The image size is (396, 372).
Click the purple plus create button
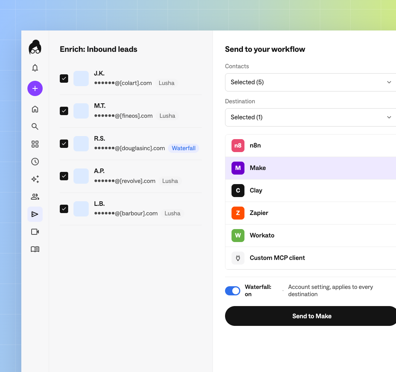point(35,88)
